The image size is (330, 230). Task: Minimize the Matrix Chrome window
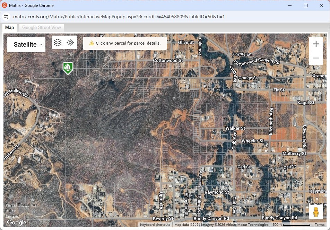click(290, 6)
